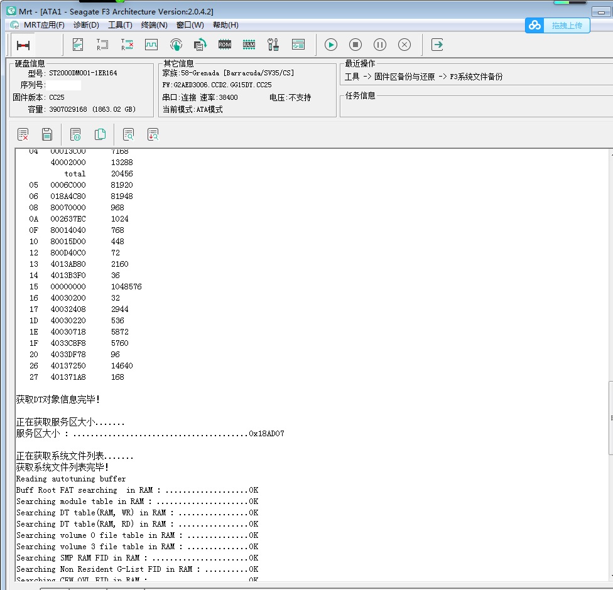Click log line Buff Root FAT searching
This screenshot has width=613, height=590.
click(137, 490)
